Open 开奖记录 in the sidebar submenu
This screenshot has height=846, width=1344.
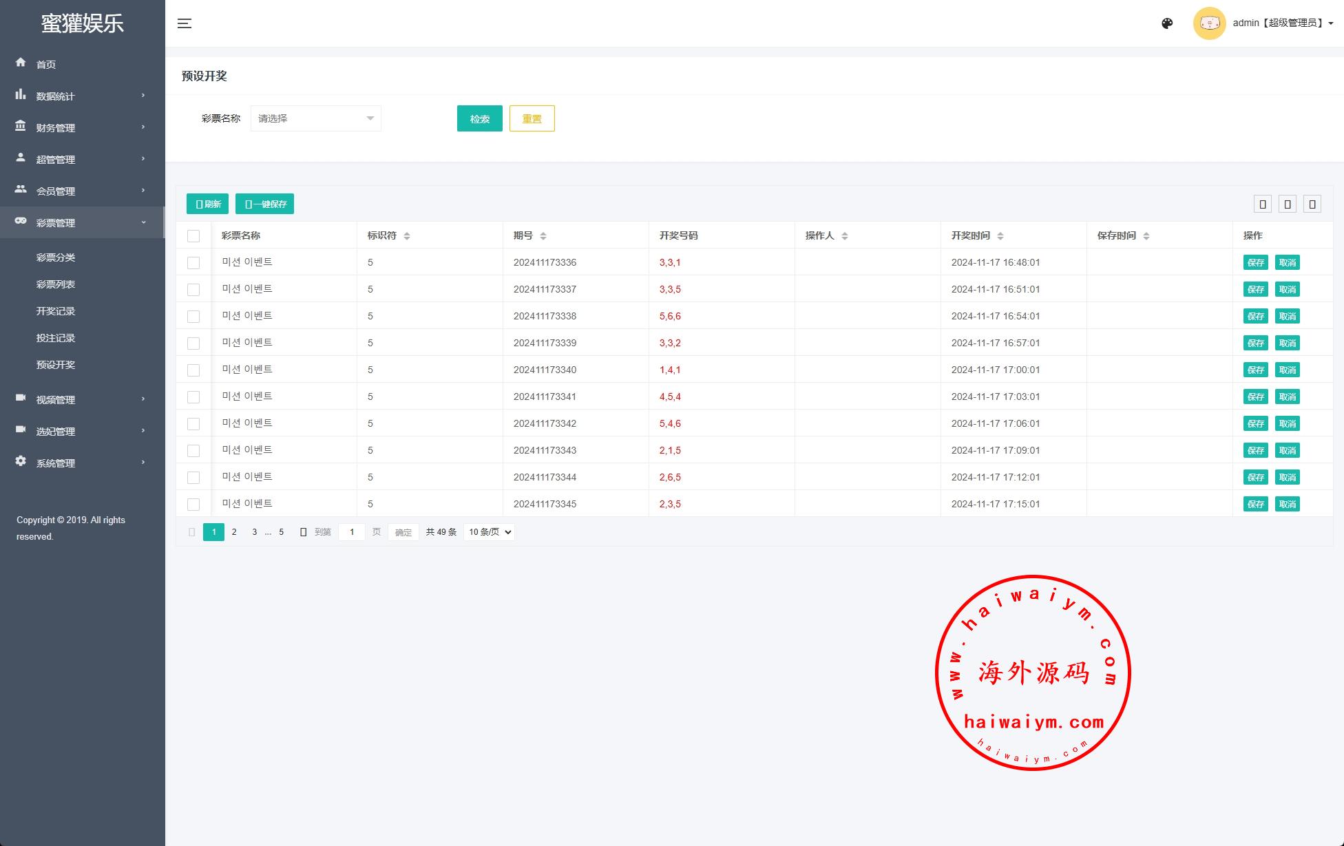pos(56,311)
